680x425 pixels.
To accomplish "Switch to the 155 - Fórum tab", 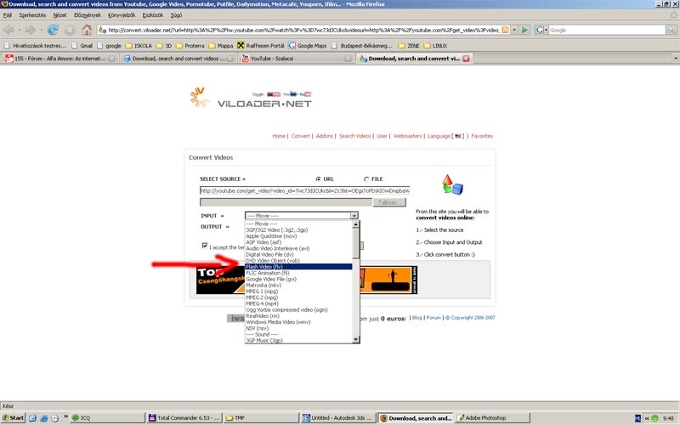I will [59, 59].
